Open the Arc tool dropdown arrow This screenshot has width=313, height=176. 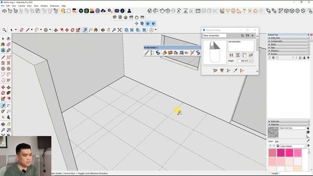[41, 30]
